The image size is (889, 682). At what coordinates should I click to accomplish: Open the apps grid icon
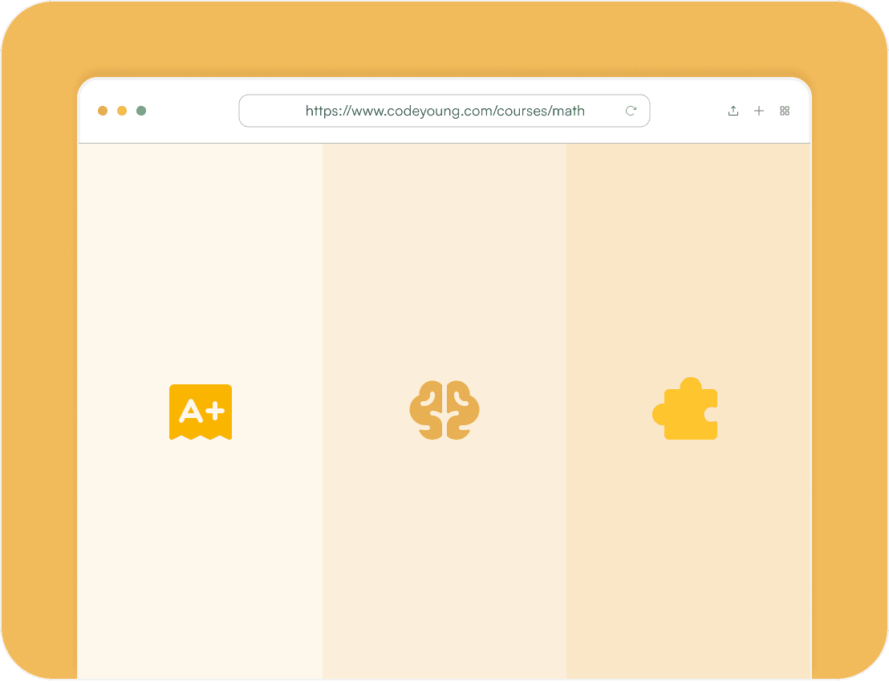click(x=785, y=111)
